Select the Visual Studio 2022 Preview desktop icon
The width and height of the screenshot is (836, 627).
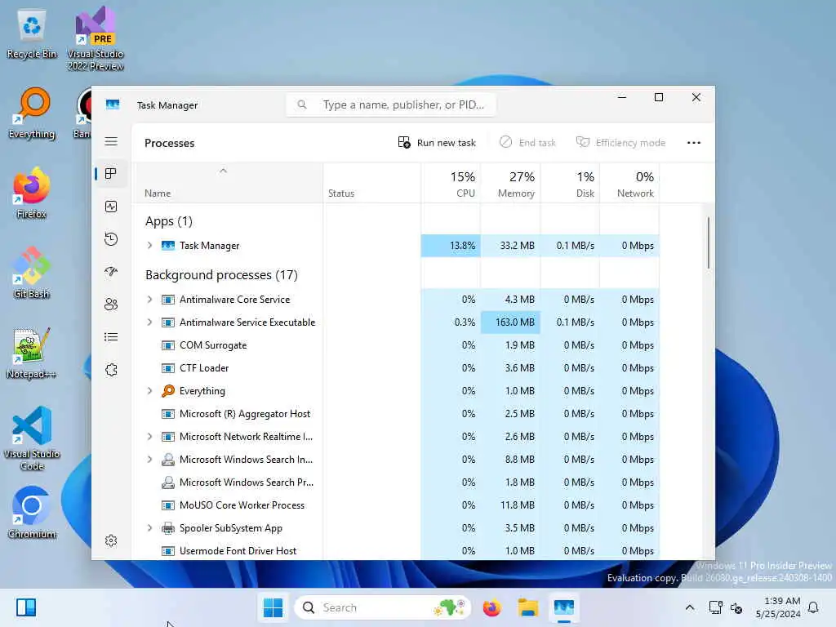[x=96, y=38]
